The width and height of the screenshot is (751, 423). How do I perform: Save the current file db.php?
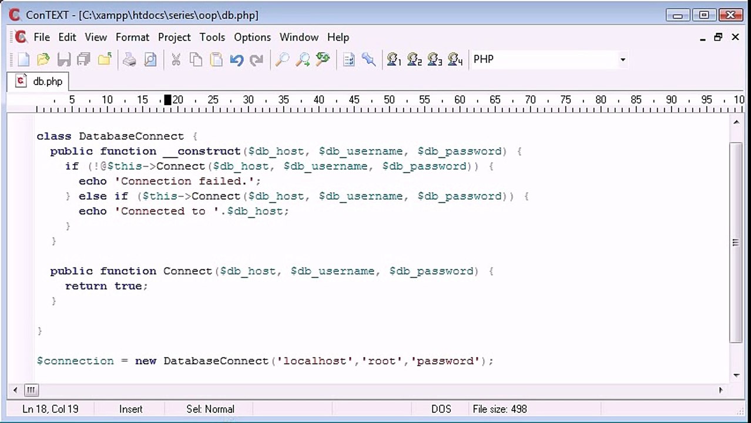click(63, 59)
